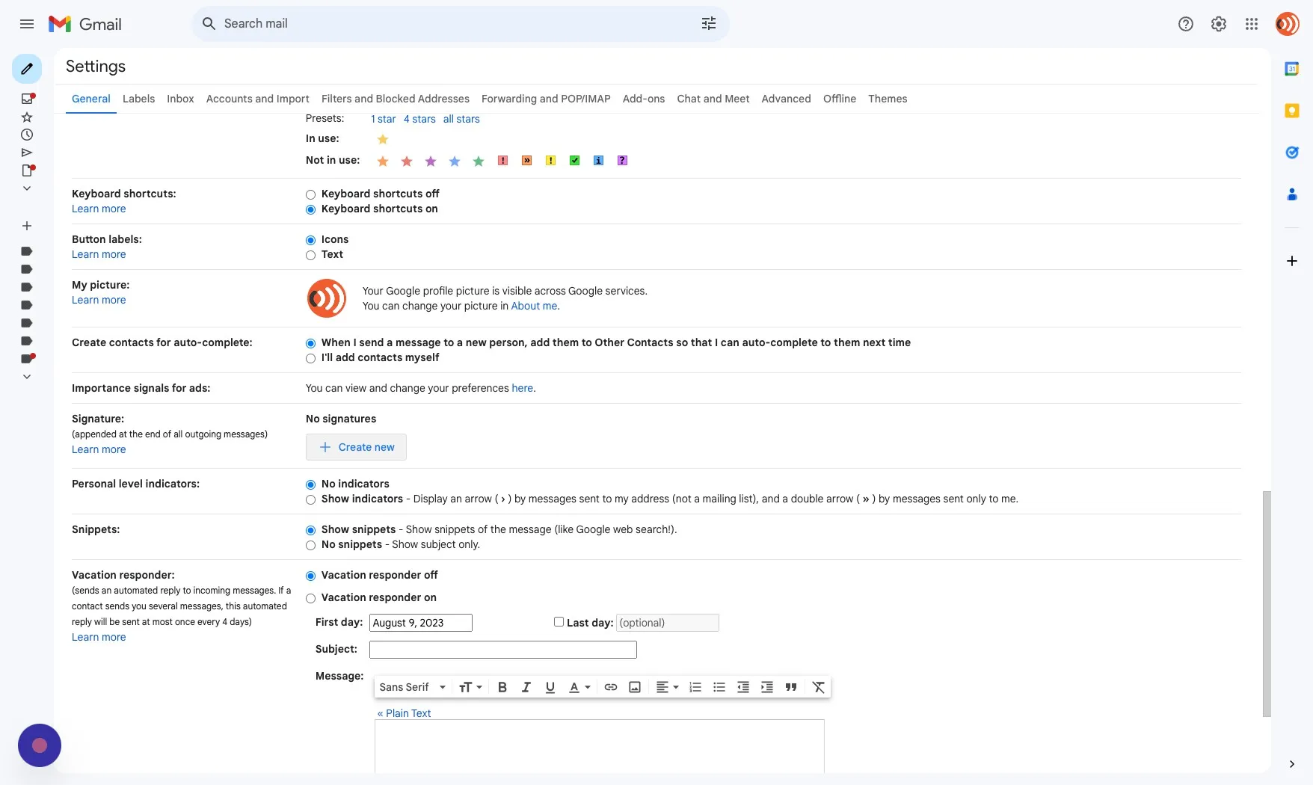Open text alignment dropdown
This screenshot has height=785, width=1313.
pyautogui.click(x=667, y=688)
